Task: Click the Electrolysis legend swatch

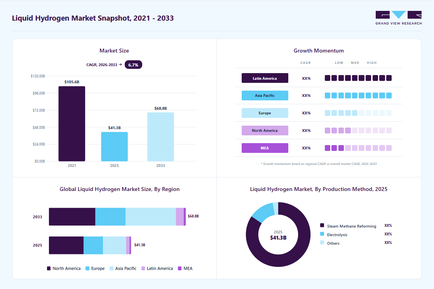Action: pyautogui.click(x=322, y=234)
